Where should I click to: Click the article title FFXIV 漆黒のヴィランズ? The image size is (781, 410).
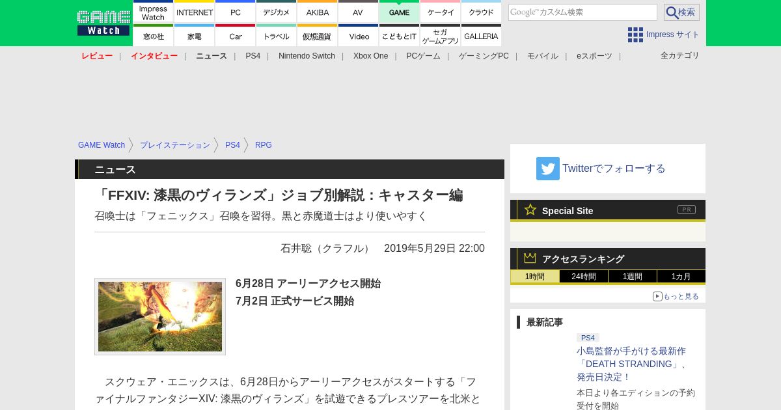pyautogui.click(x=279, y=195)
